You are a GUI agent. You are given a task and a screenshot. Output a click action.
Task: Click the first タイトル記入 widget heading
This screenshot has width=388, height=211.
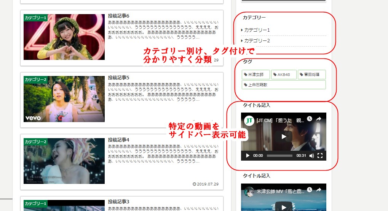256,105
